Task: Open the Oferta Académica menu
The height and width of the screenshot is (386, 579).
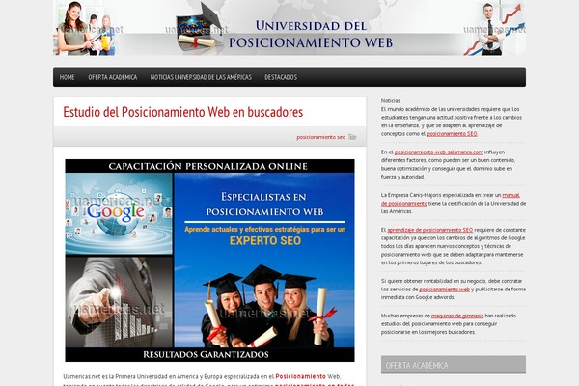Action: pos(112,77)
